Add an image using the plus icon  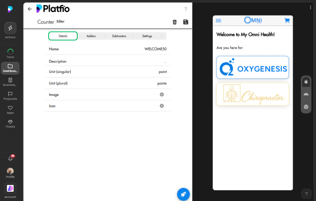pos(162,94)
